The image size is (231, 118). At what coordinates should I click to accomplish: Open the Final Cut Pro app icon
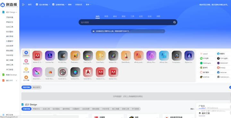(x=88, y=55)
